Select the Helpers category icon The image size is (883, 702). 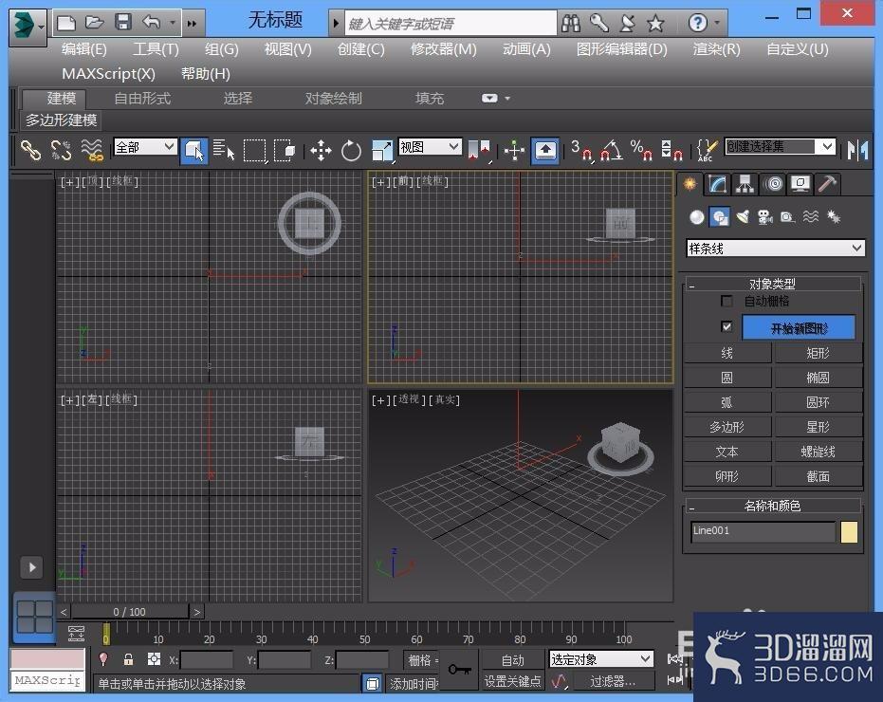[x=787, y=217]
